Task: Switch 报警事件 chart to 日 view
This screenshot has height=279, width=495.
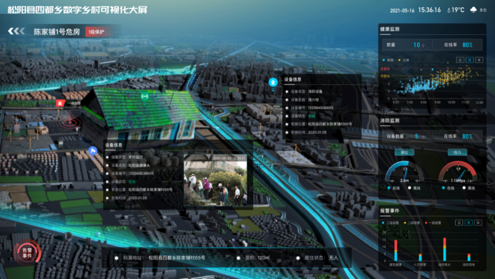Action: pos(459,223)
